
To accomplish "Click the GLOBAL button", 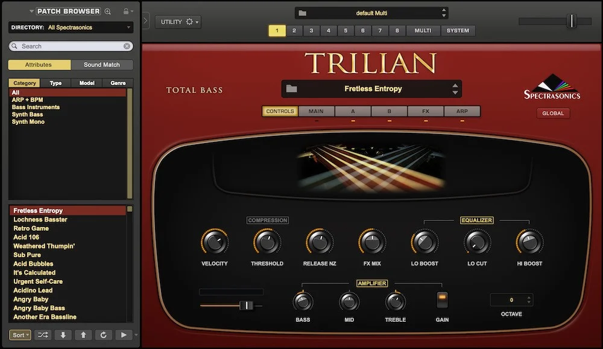I will pos(553,114).
